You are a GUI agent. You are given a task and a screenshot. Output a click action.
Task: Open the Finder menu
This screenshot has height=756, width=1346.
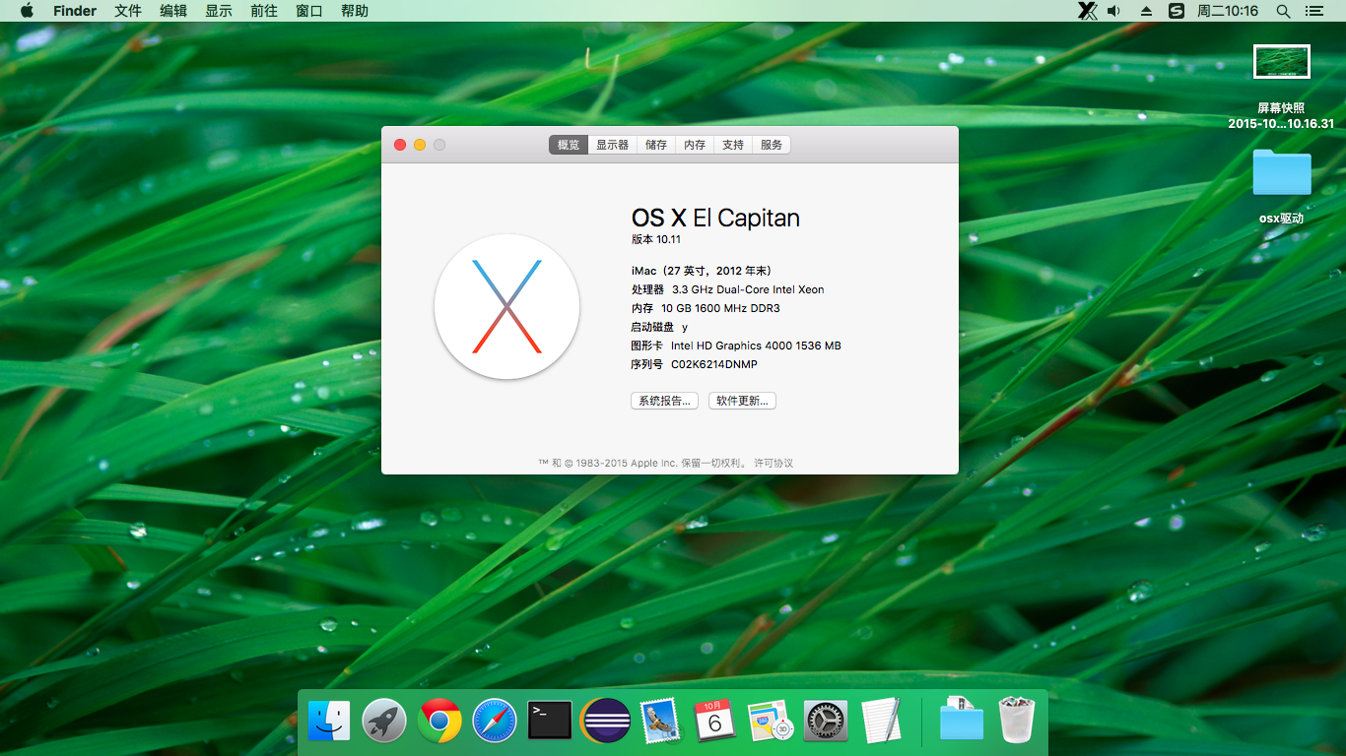(75, 11)
